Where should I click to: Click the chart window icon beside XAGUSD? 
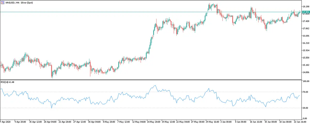[2, 2]
